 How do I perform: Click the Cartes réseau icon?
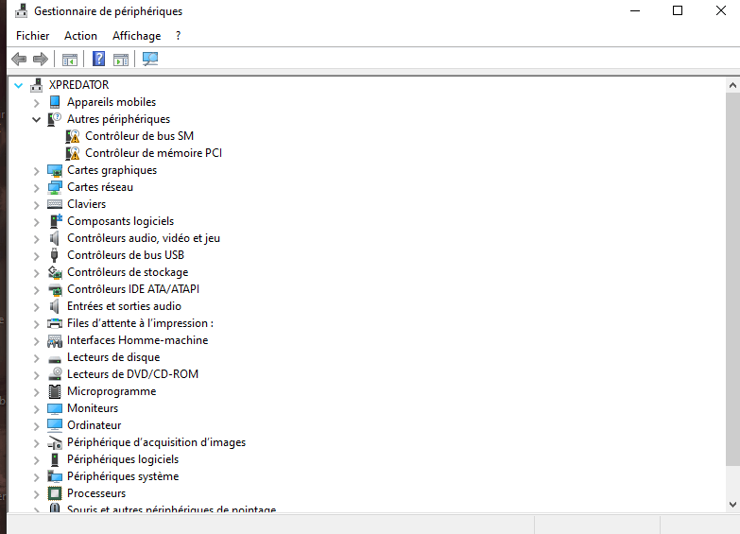(x=55, y=187)
